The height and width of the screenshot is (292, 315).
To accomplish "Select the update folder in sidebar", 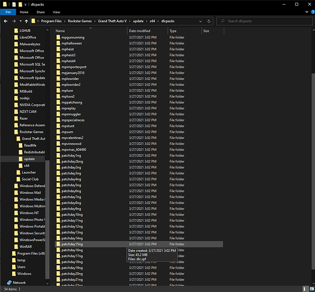I will coord(29,159).
